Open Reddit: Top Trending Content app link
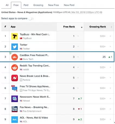Image resolution: width=115 pixels, height=124 pixels. 35,66
